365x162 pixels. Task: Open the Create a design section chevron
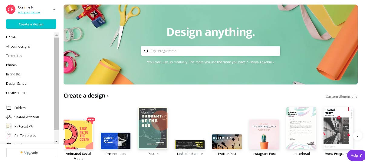coord(107,96)
